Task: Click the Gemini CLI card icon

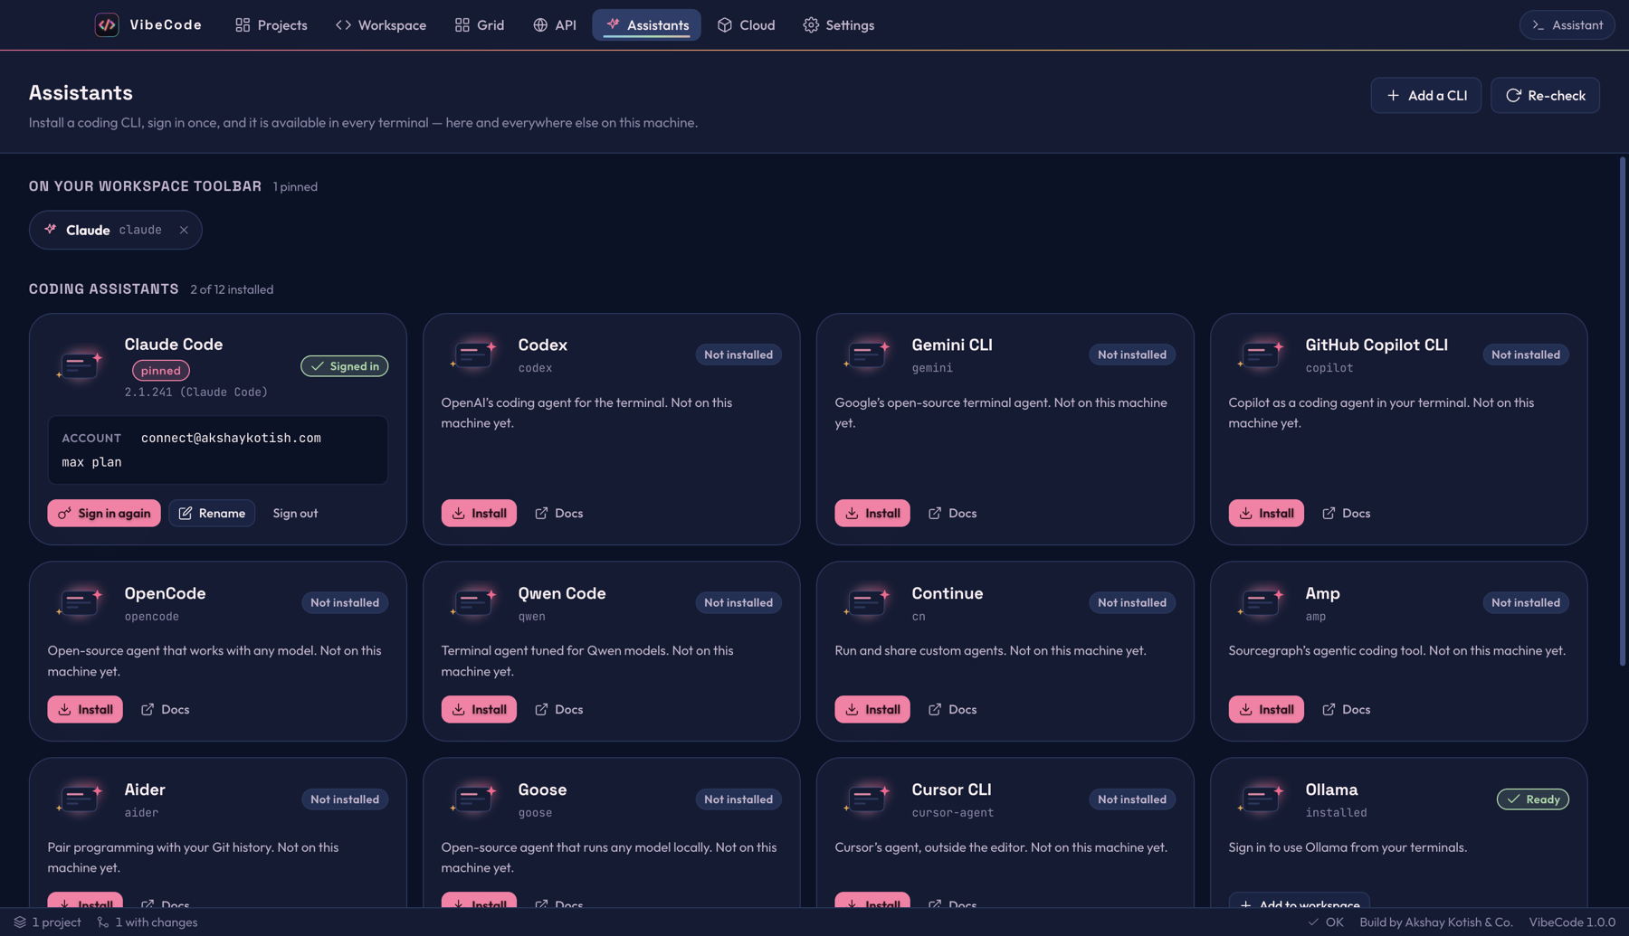Action: pyautogui.click(x=867, y=355)
